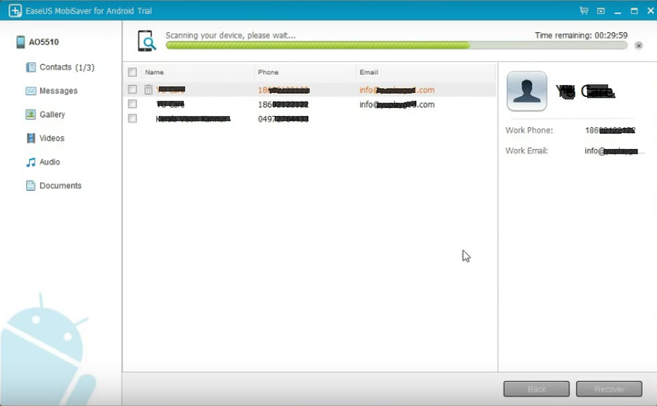Click the "EaseUS MobiSaver for Android Trial" title text
The image size is (657, 406).
pos(89,11)
